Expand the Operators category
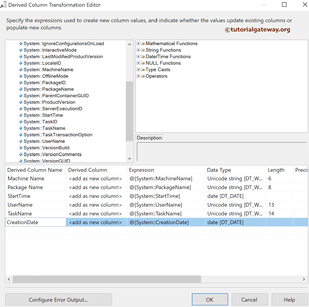Viewport: 309px width, 307px height. pyautogui.click(x=138, y=76)
